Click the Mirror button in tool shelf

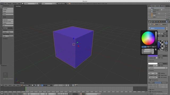coord(8,14)
